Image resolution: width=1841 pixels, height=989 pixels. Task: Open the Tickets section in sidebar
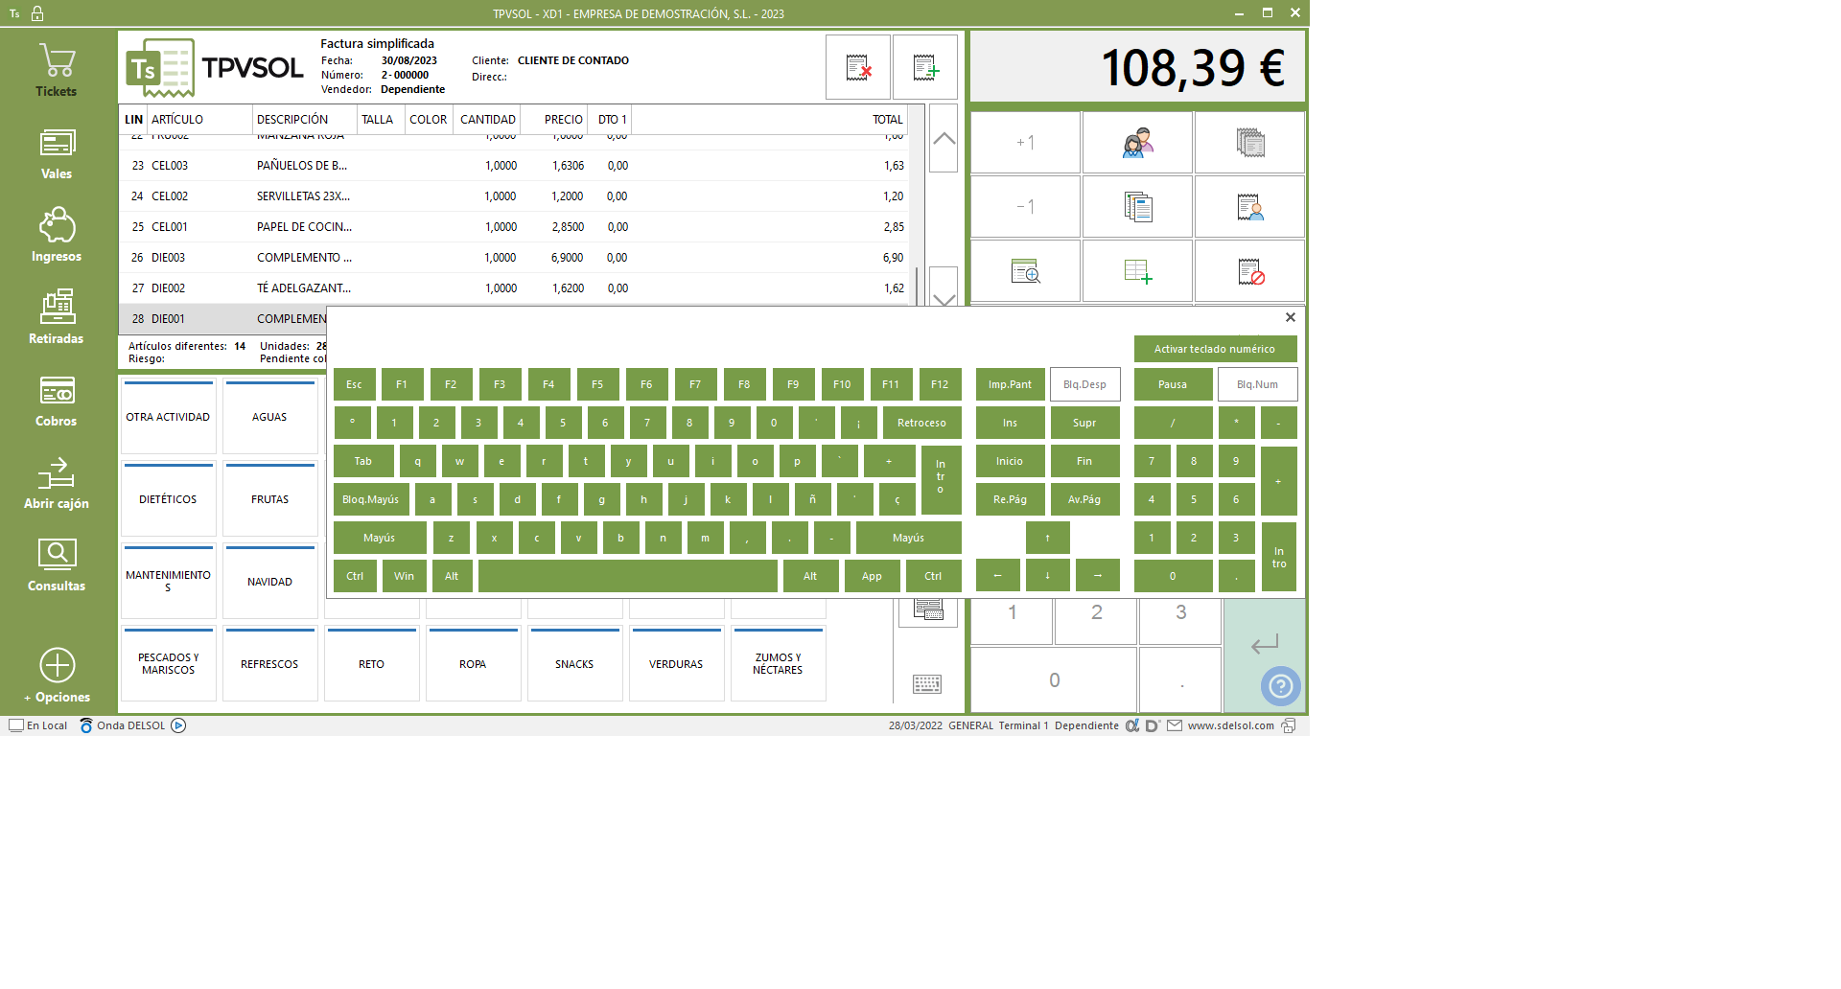[57, 70]
